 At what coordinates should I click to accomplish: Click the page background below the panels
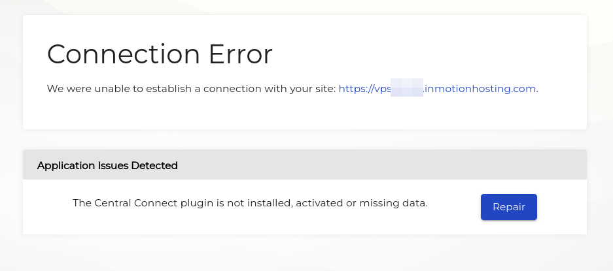[306, 255]
